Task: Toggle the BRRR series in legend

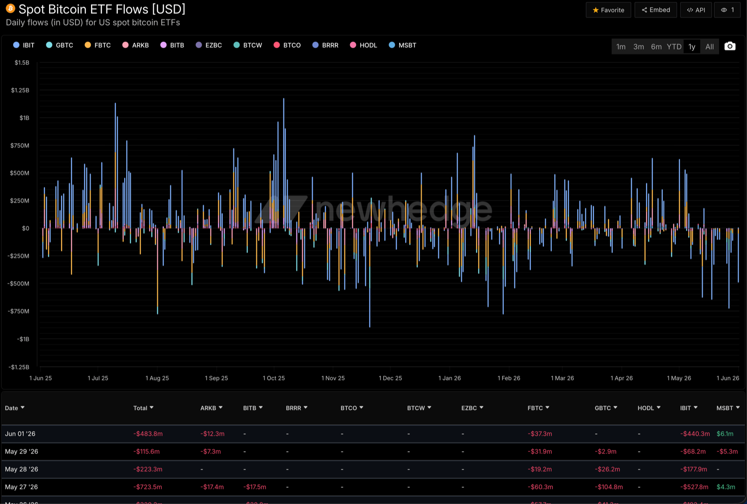Action: pos(325,45)
